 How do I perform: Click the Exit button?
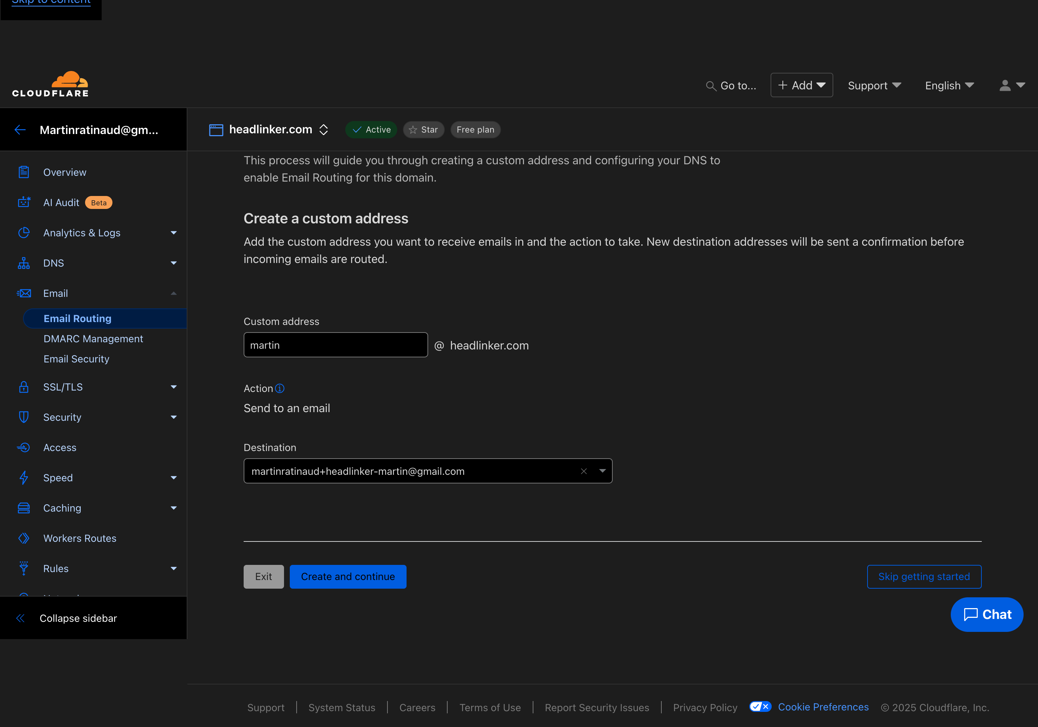[x=263, y=576]
